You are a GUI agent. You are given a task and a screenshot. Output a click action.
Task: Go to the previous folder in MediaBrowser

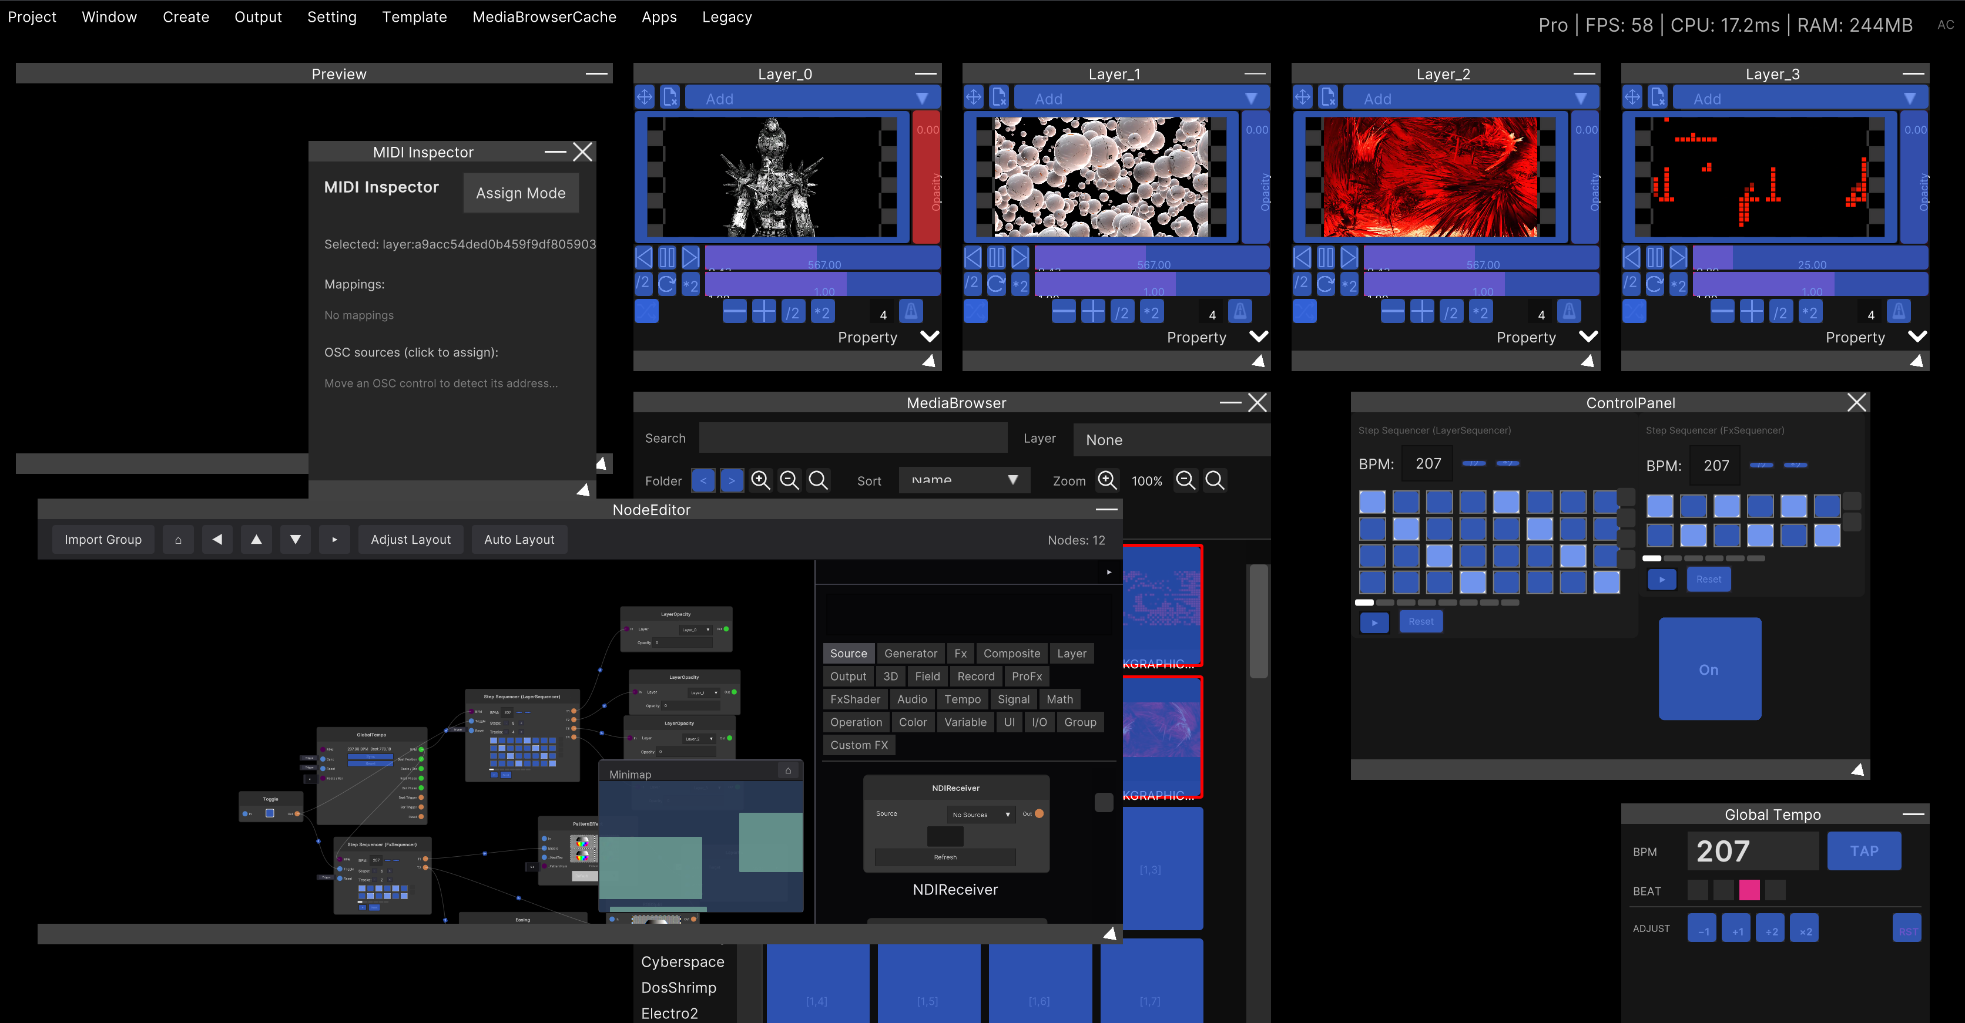tap(703, 480)
